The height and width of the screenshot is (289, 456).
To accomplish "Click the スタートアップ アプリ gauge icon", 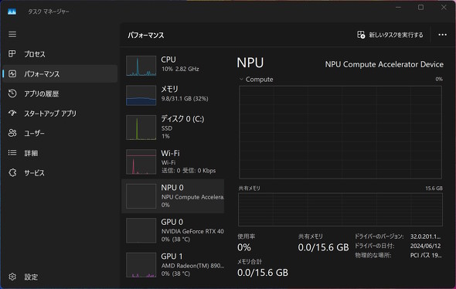I will pyautogui.click(x=12, y=113).
